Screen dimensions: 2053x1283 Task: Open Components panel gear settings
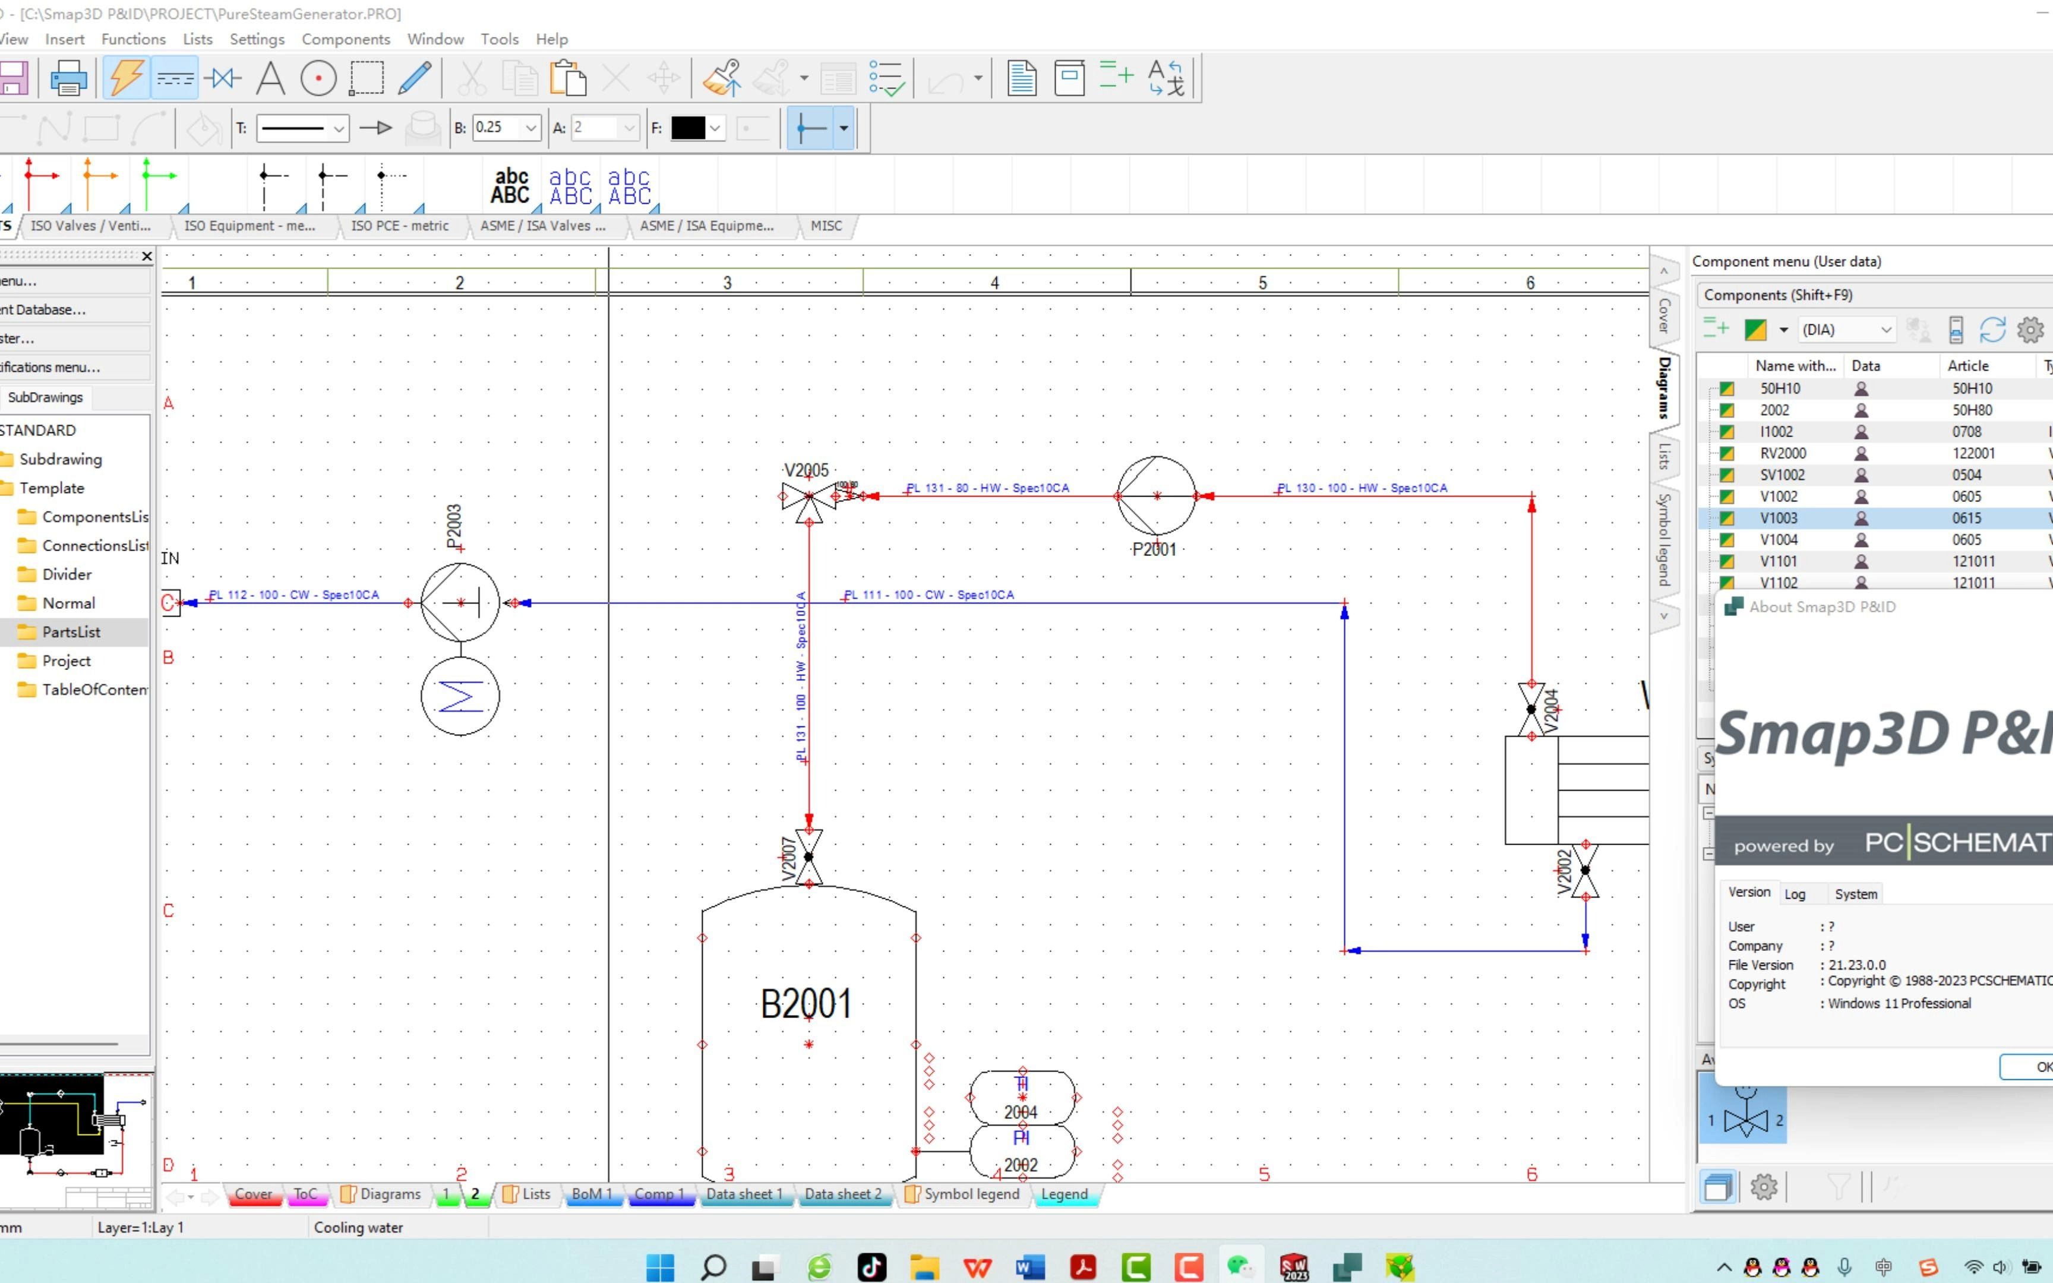click(x=2030, y=329)
